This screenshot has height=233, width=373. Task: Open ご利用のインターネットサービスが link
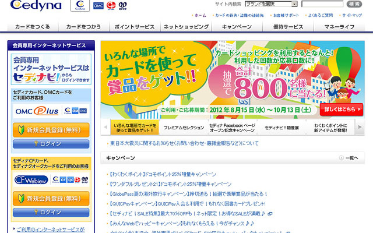coord(51,230)
